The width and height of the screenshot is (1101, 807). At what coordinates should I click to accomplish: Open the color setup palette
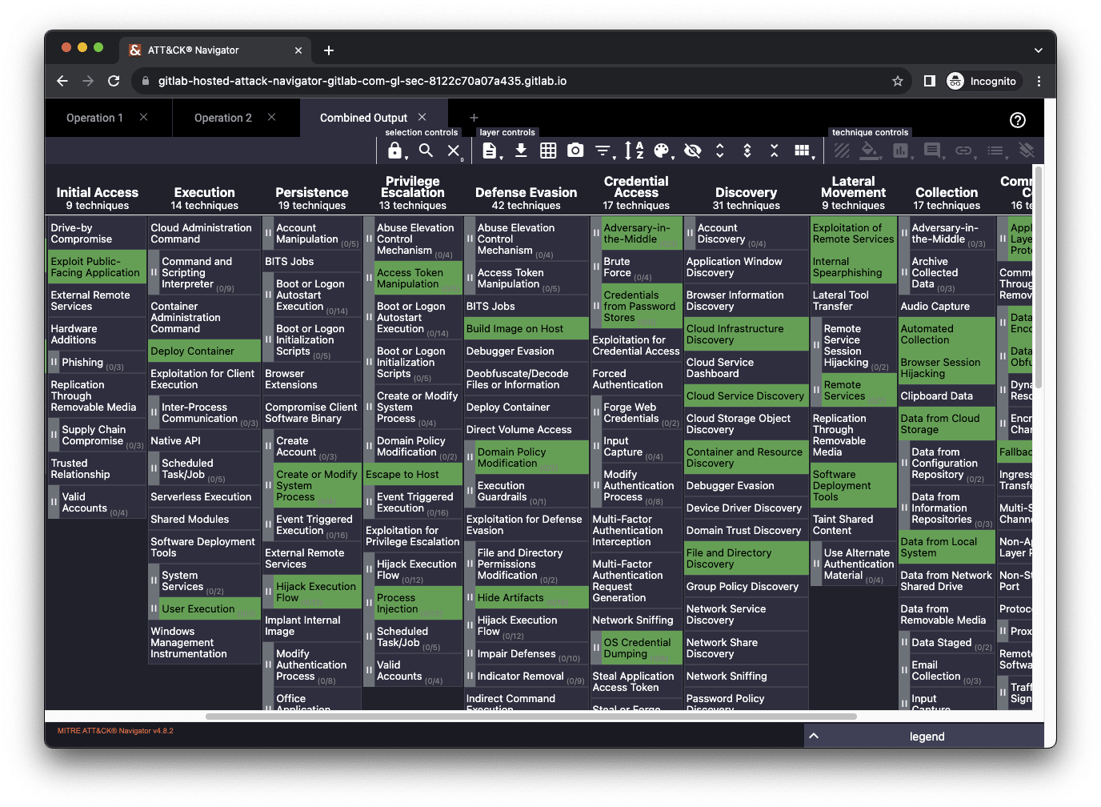tap(662, 151)
